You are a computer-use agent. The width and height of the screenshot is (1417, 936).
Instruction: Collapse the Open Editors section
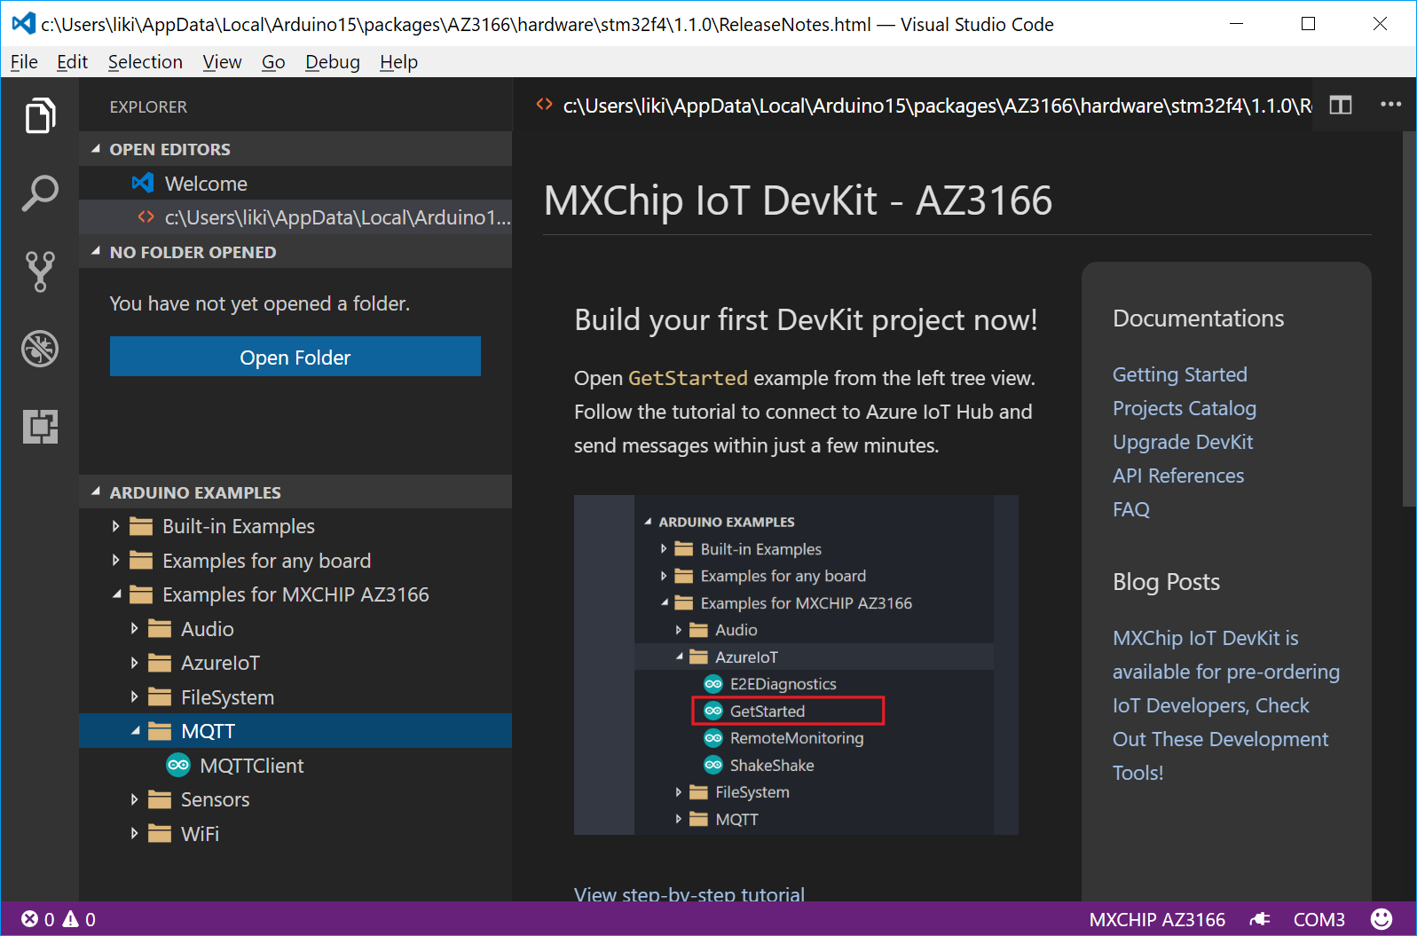96,149
